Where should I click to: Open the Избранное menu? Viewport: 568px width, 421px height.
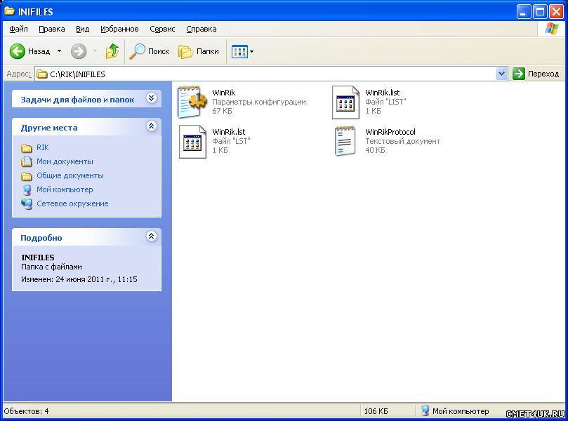coord(119,29)
